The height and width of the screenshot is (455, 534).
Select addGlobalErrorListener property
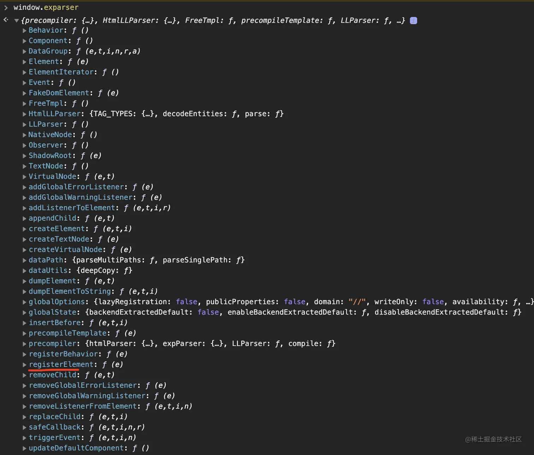(x=76, y=187)
